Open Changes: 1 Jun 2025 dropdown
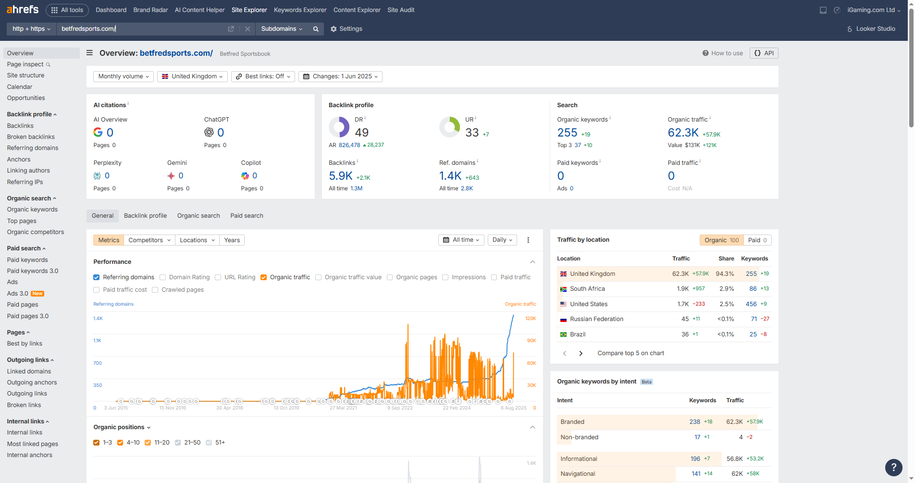Viewport: 915px width, 483px height. click(340, 76)
